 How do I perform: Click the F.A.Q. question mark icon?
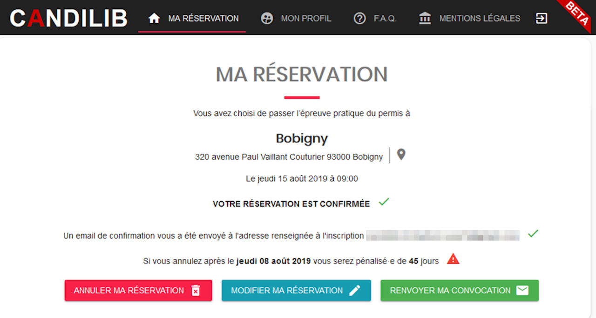(359, 19)
